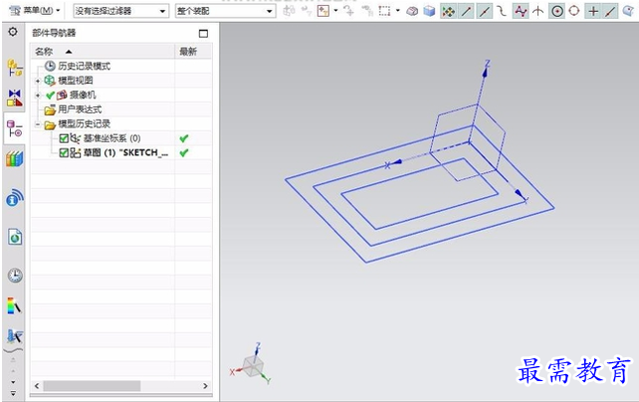Toggle the Intersection snap icon
The width and height of the screenshot is (639, 402).
(537, 11)
